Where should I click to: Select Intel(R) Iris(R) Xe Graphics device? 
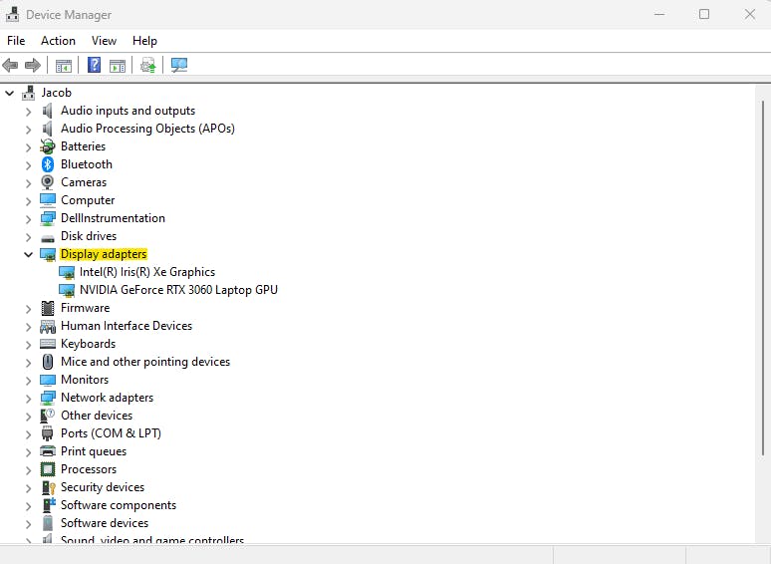[147, 272]
